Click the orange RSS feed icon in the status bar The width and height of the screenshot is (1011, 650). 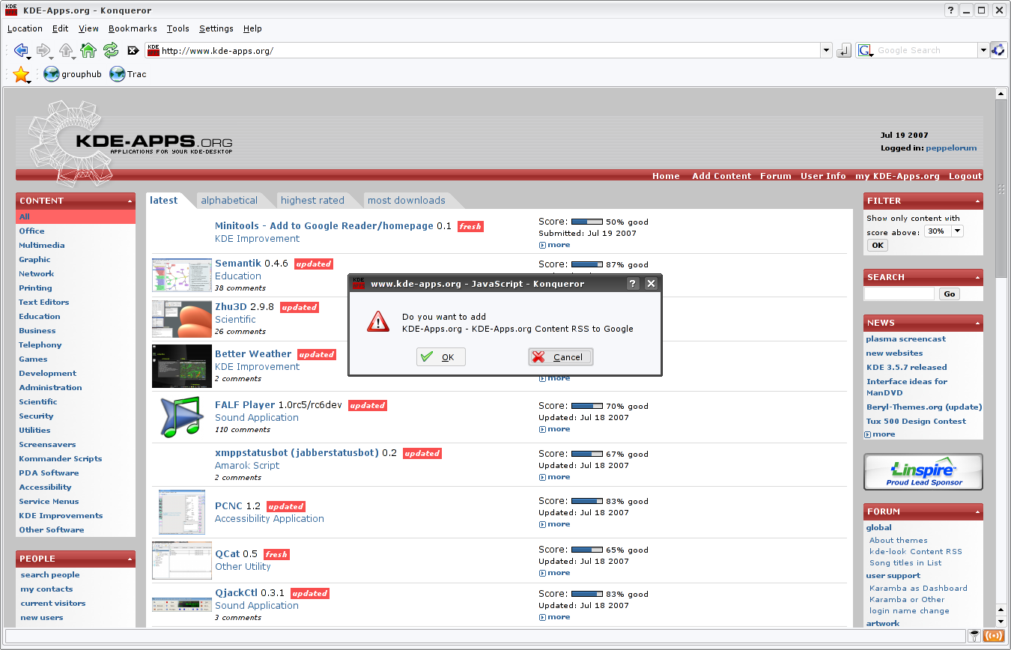click(x=994, y=637)
